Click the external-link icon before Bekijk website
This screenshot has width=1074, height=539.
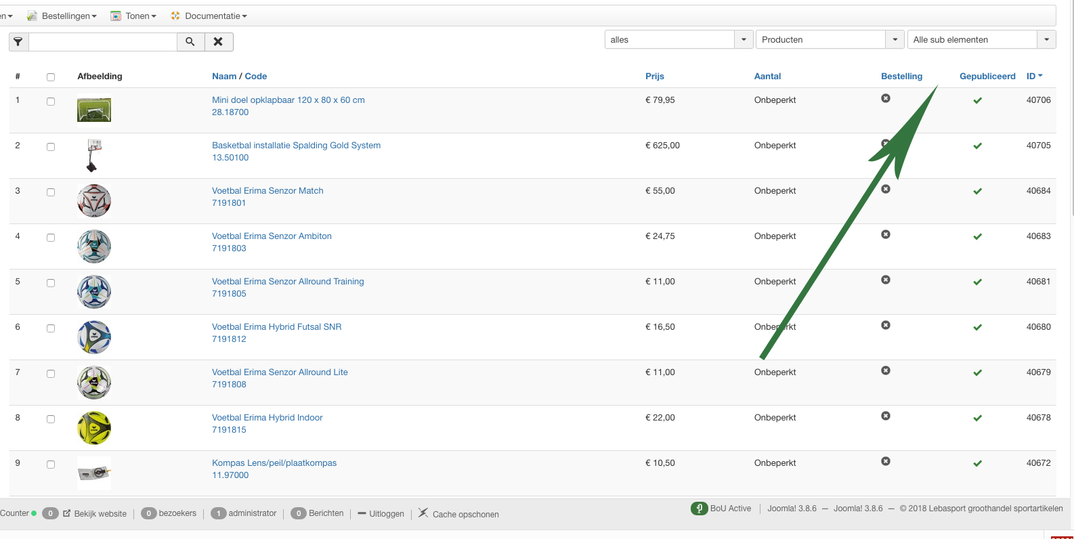(67, 513)
